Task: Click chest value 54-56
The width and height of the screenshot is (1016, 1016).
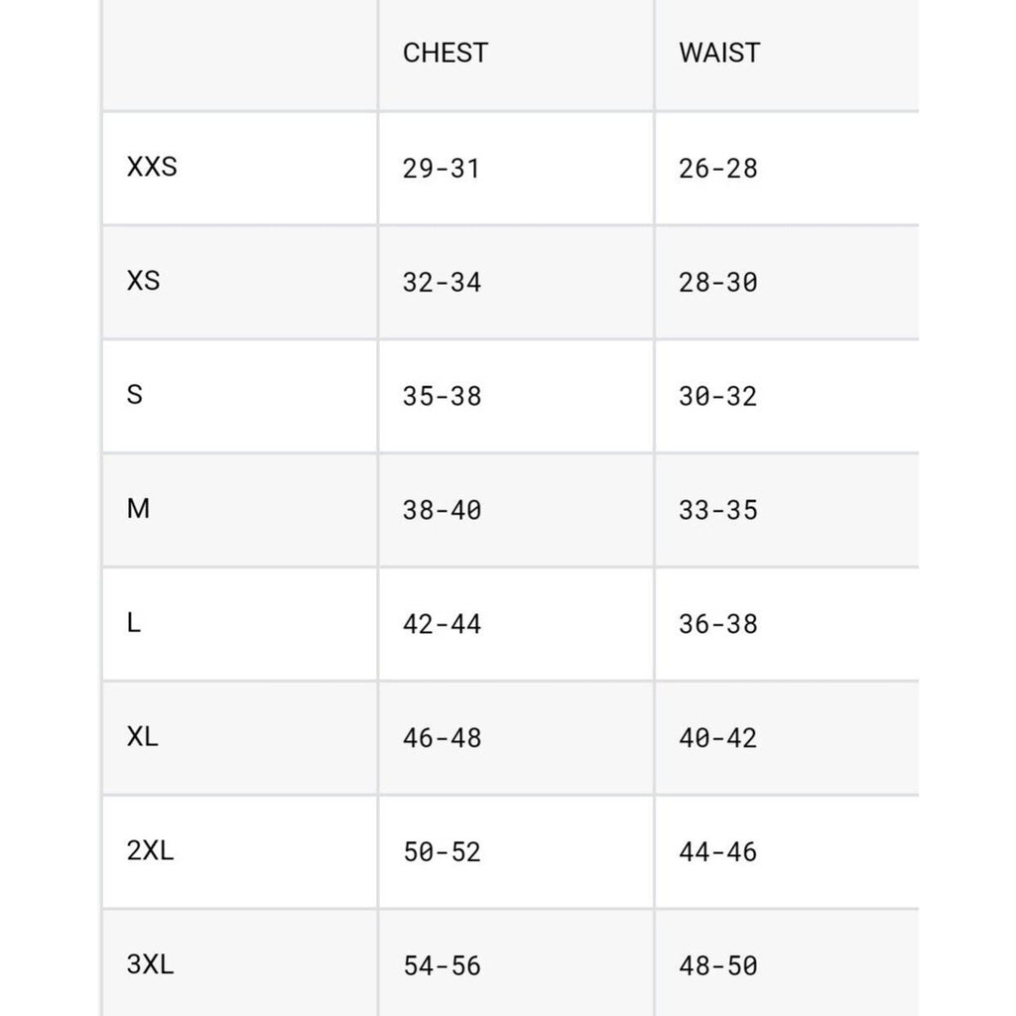Action: coord(442,966)
